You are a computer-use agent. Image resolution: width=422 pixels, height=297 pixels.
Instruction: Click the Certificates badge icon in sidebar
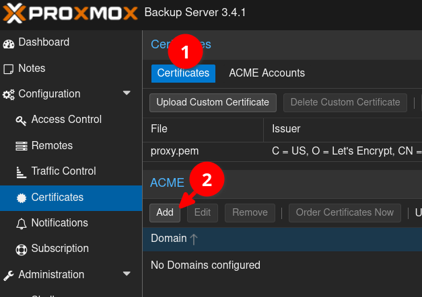click(21, 198)
